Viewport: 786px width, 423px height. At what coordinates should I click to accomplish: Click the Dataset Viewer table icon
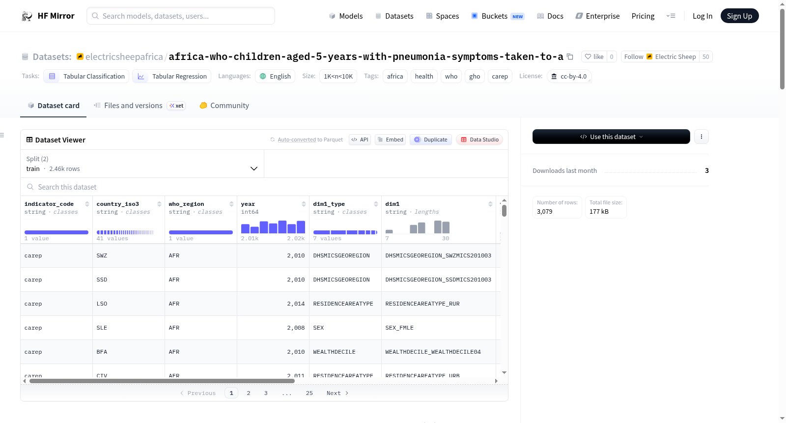click(x=29, y=140)
